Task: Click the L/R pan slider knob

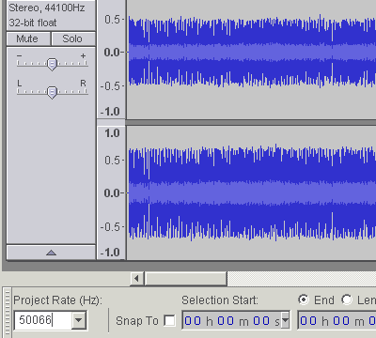Action: [52, 92]
